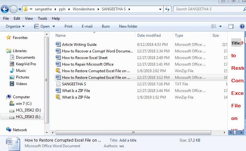Click Print in the toolbar
246x151 pixels.
68,26
